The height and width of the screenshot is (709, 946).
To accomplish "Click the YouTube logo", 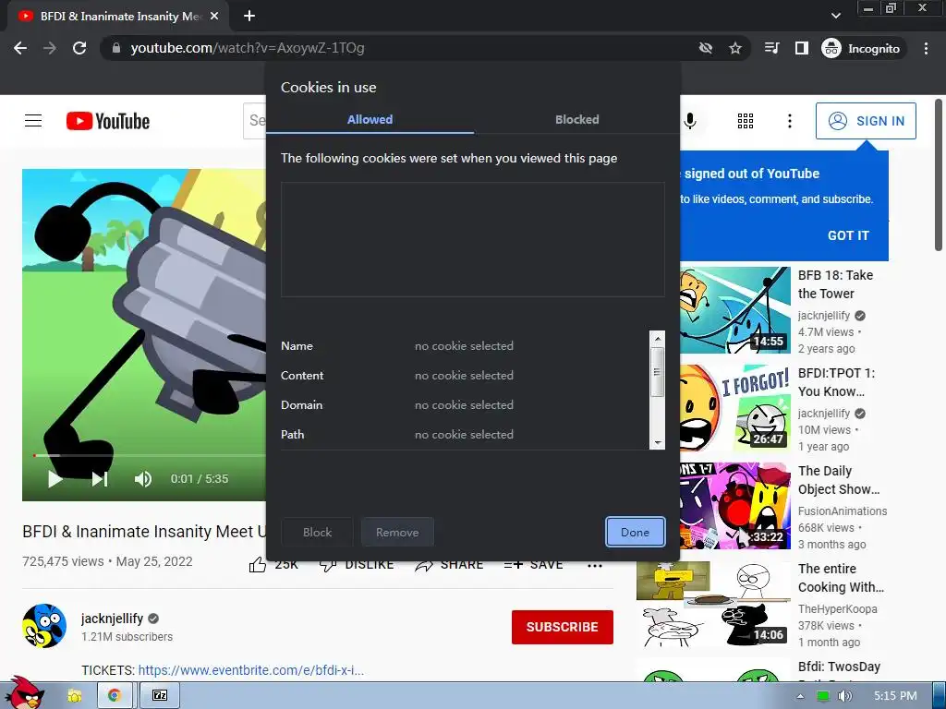I will pos(108,121).
